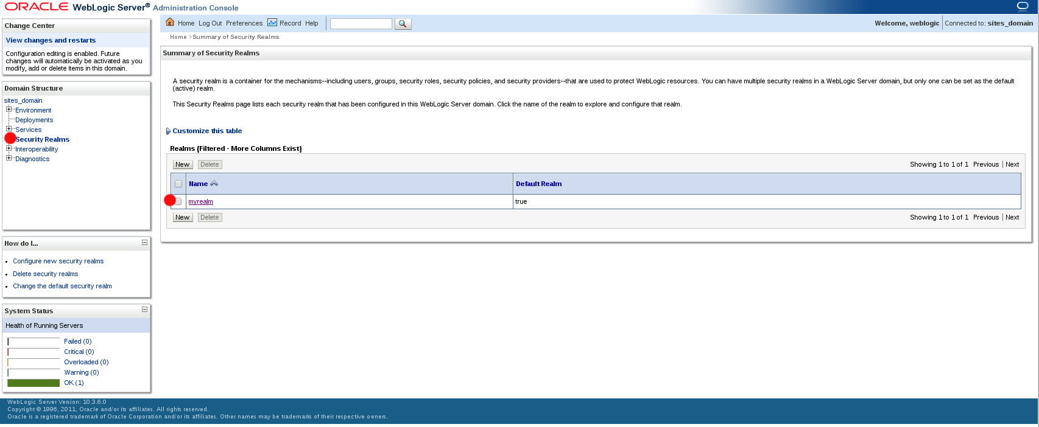This screenshot has height=427, width=1039.
Task: Click the 'Welcome, weblogic' text
Action: point(907,23)
